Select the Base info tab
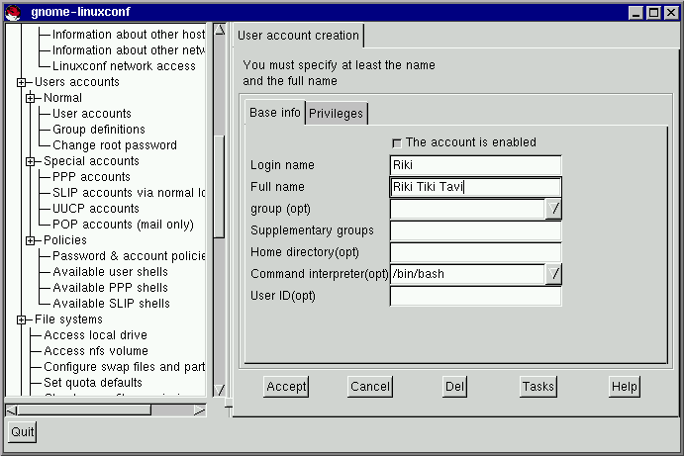The image size is (684, 456). 274,113
